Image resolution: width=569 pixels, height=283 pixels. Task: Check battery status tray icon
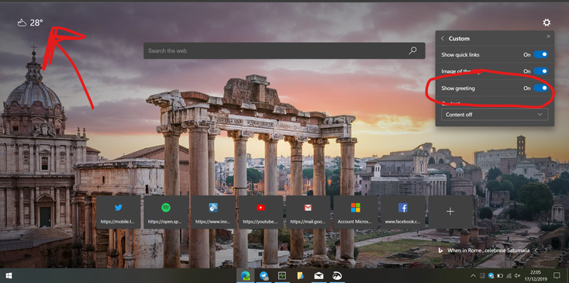[500, 276]
